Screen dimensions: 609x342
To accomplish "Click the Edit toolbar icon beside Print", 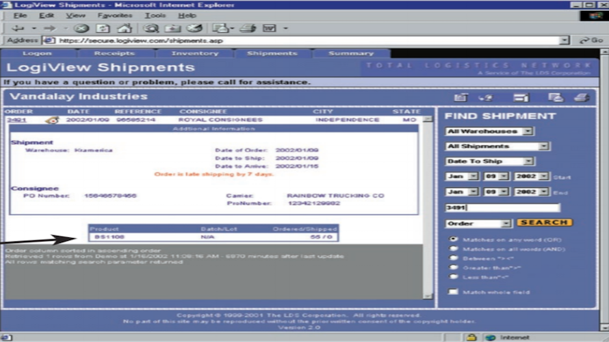I will tap(269, 28).
